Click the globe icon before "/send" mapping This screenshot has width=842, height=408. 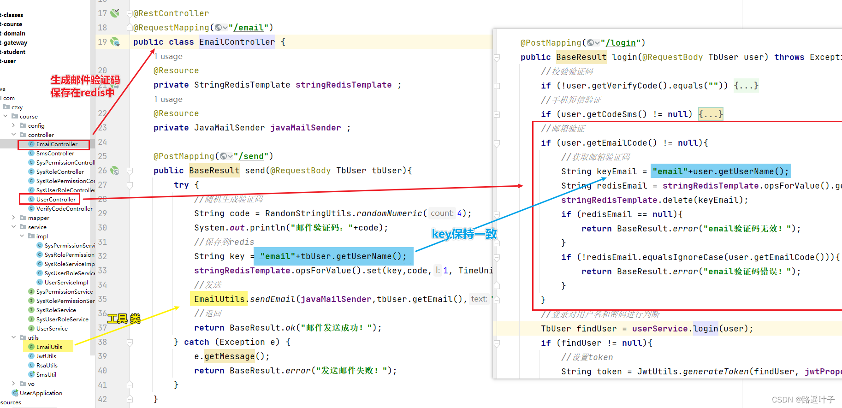tap(224, 156)
